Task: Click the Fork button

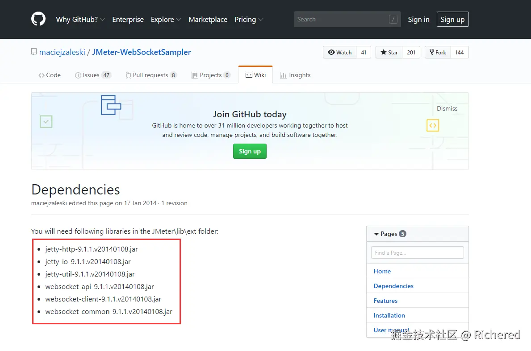Action: pos(438,53)
